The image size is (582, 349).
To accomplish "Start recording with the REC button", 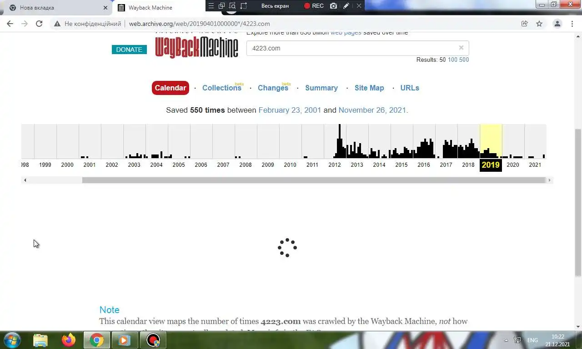I will point(314,6).
